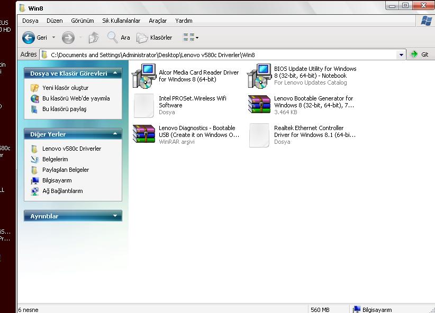
Task: Click Intel PROSet.Wireless Wifi Software name
Action: pyautogui.click(x=193, y=102)
